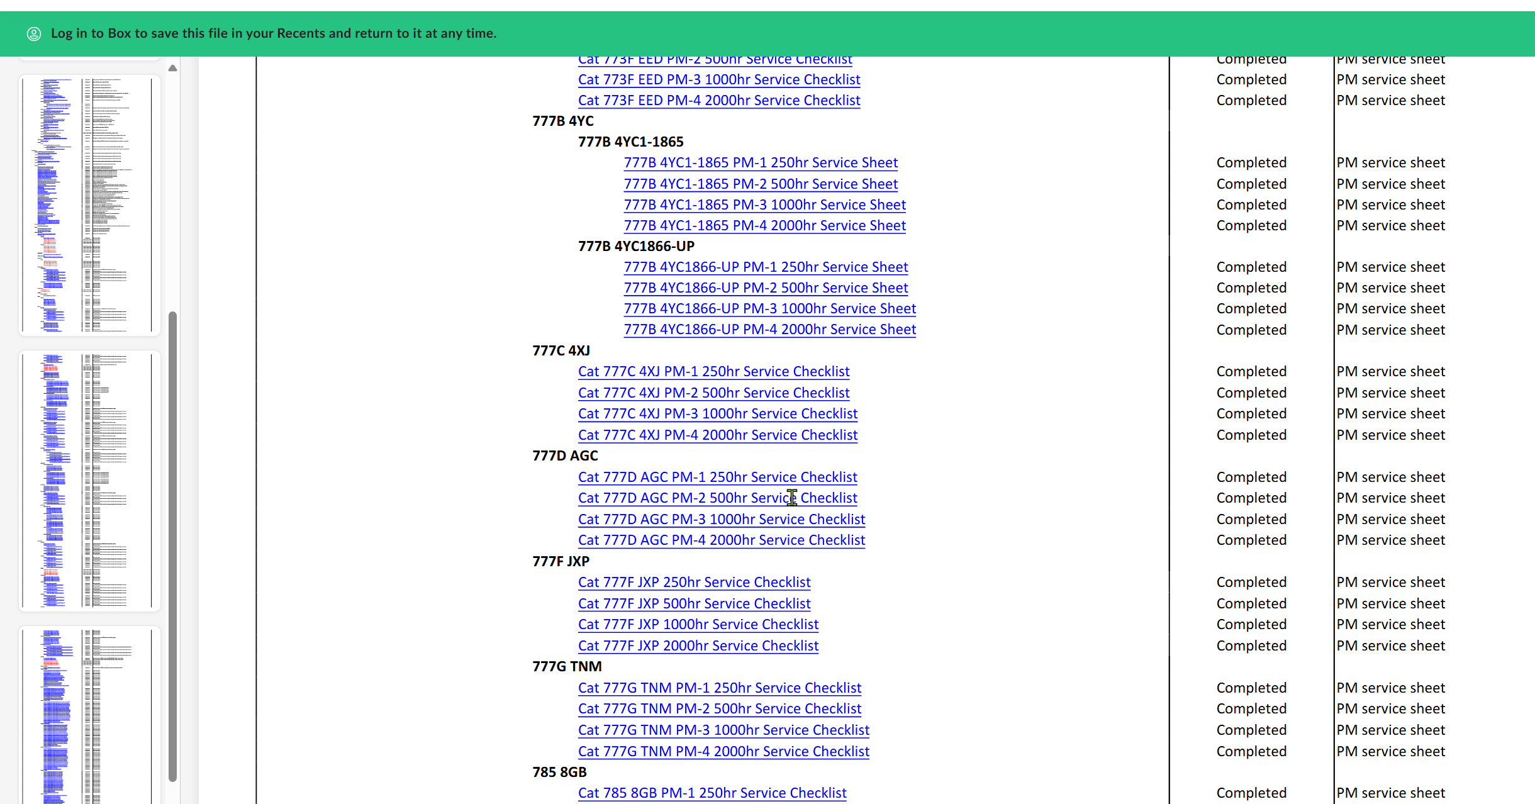The width and height of the screenshot is (1535, 804).
Task: Click the thumbnail sidebar scrollbar handle
Action: click(x=172, y=546)
